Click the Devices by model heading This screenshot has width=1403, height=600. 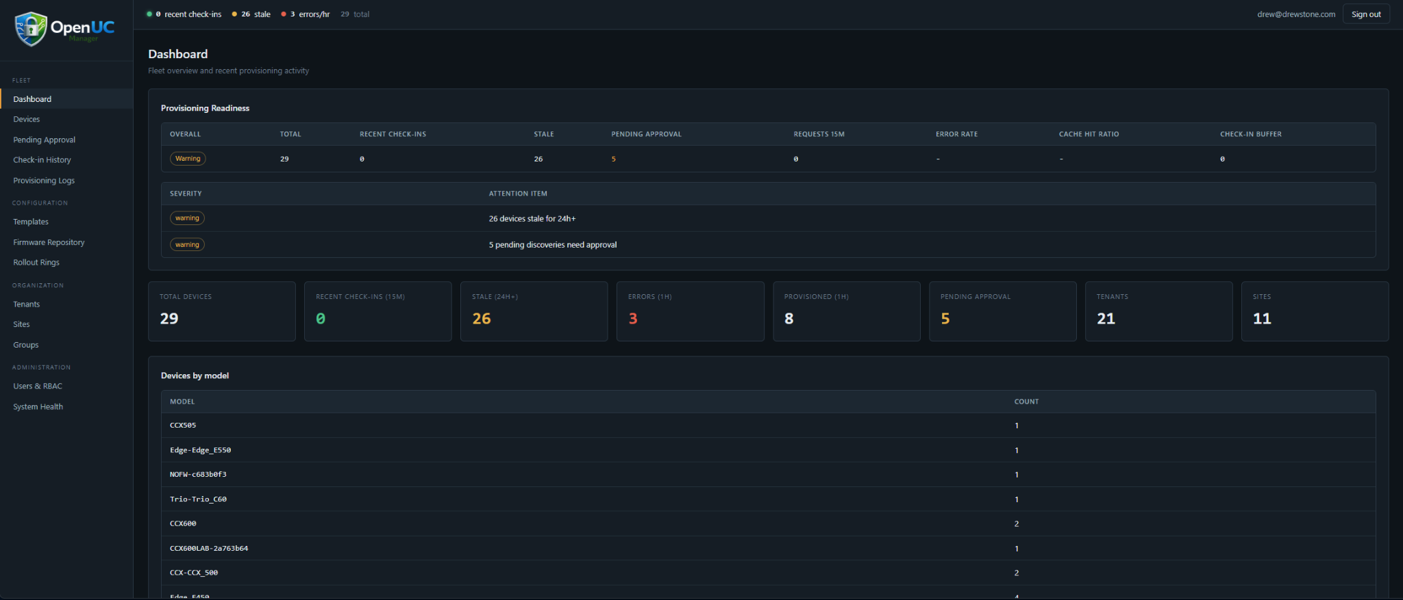tap(195, 376)
